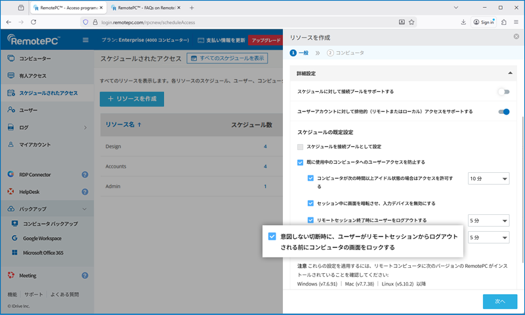Click the リソースを作成 button

(132, 99)
